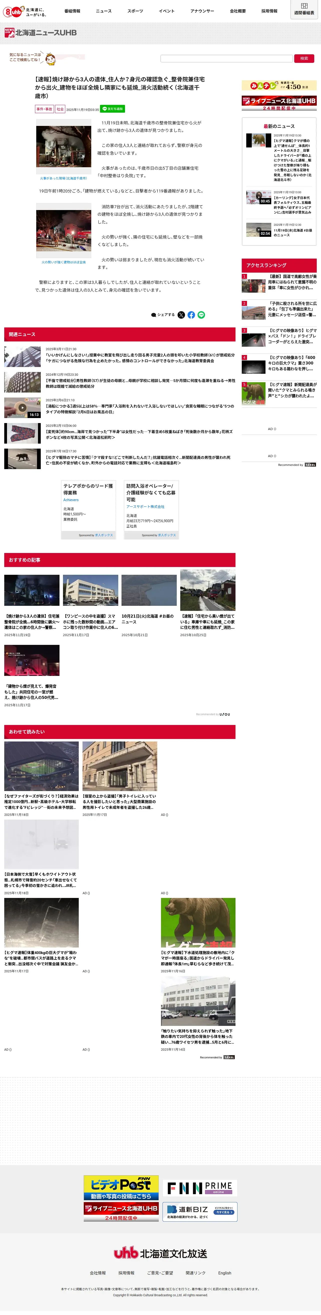This screenshot has height=1315, width=321.
Task: Play the カーリング 00:45 video item
Action: pyautogui.click(x=259, y=198)
